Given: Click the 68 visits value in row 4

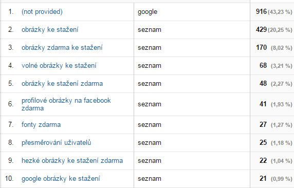Looking at the screenshot, I should tap(263, 66).
